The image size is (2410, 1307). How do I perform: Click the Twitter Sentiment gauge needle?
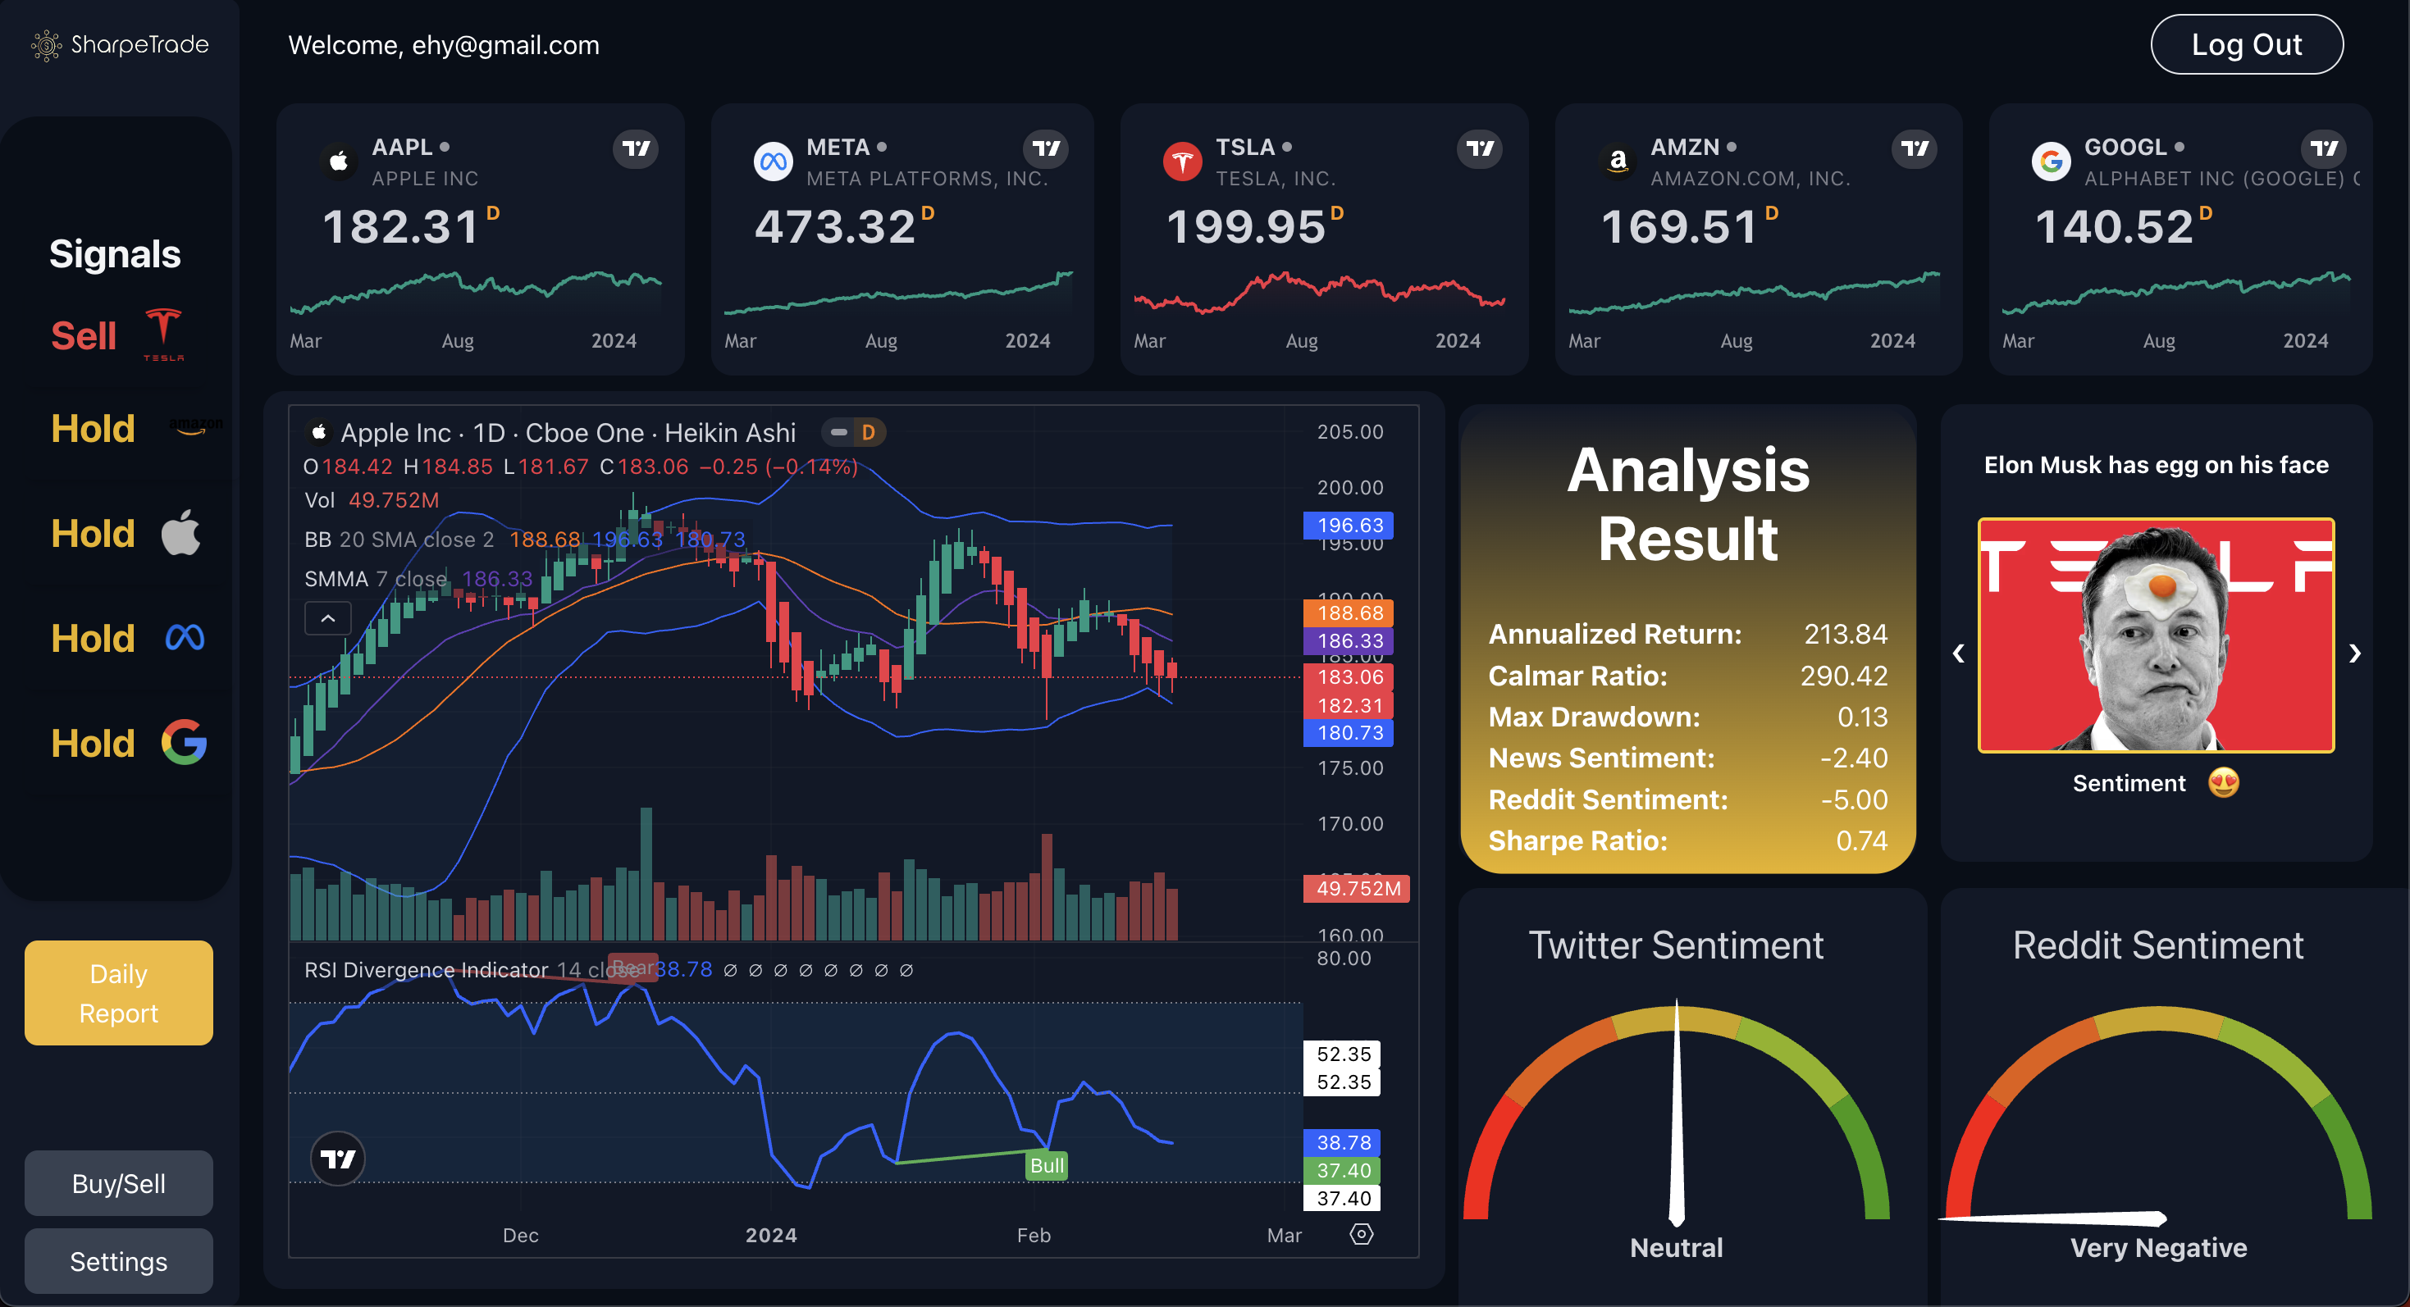(x=1677, y=1113)
